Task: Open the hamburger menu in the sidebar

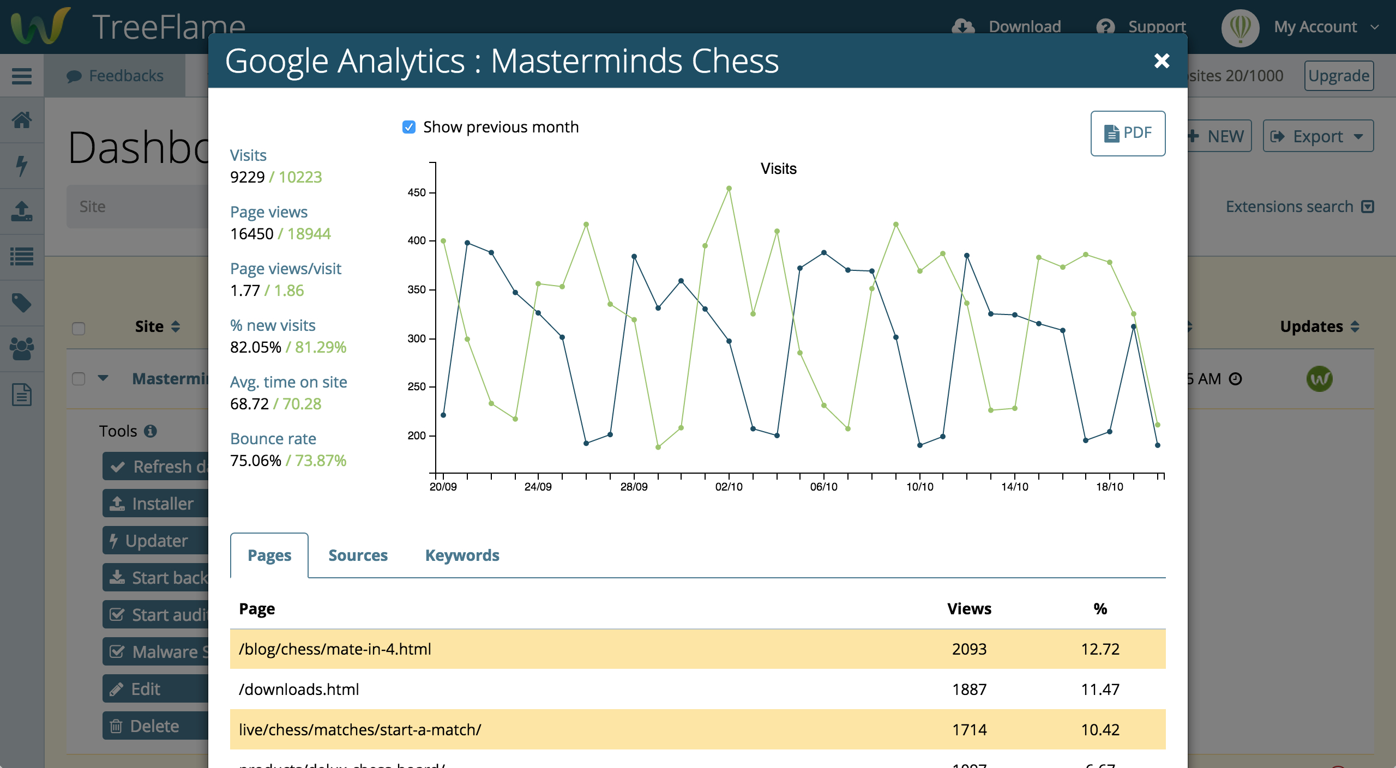Action: tap(22, 76)
